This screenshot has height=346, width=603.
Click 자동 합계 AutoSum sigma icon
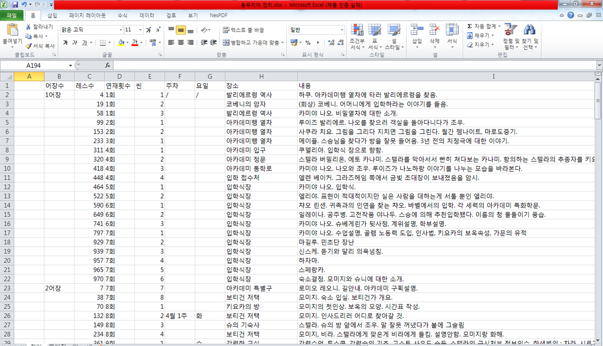coord(470,26)
